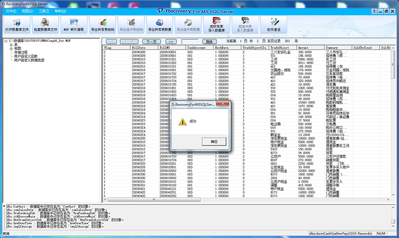399x238 pixels.
Task: Go to first page with << button
Action: pos(111,41)
